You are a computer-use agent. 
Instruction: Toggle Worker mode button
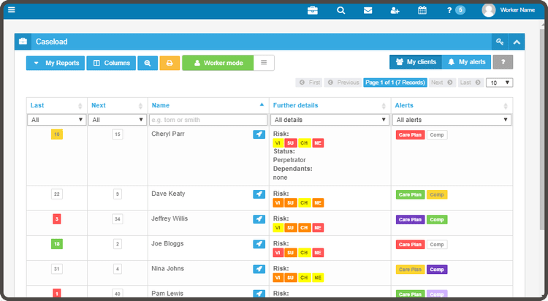click(x=218, y=63)
